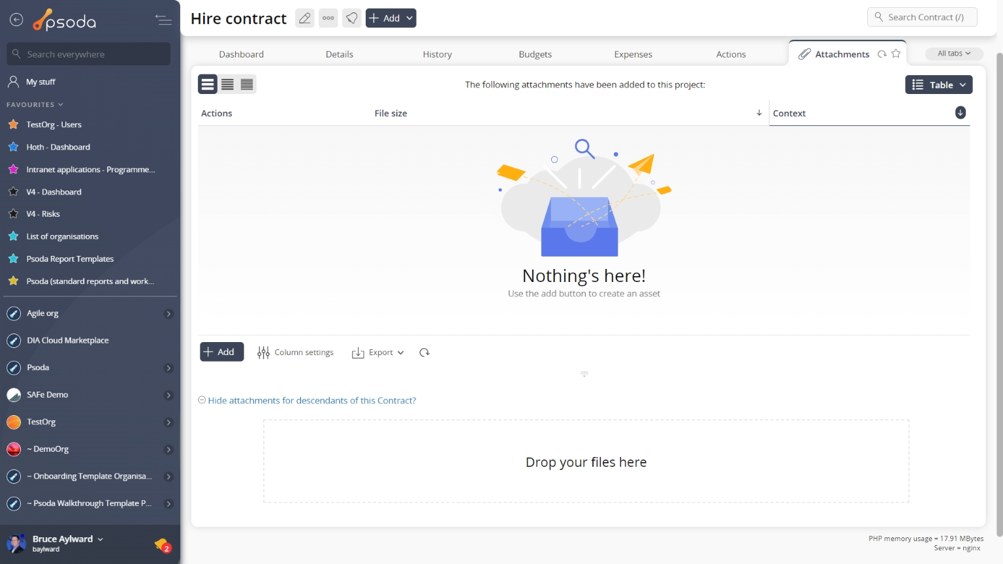1003x564 pixels.
Task: Click the tag icon next to title
Action: (x=352, y=18)
